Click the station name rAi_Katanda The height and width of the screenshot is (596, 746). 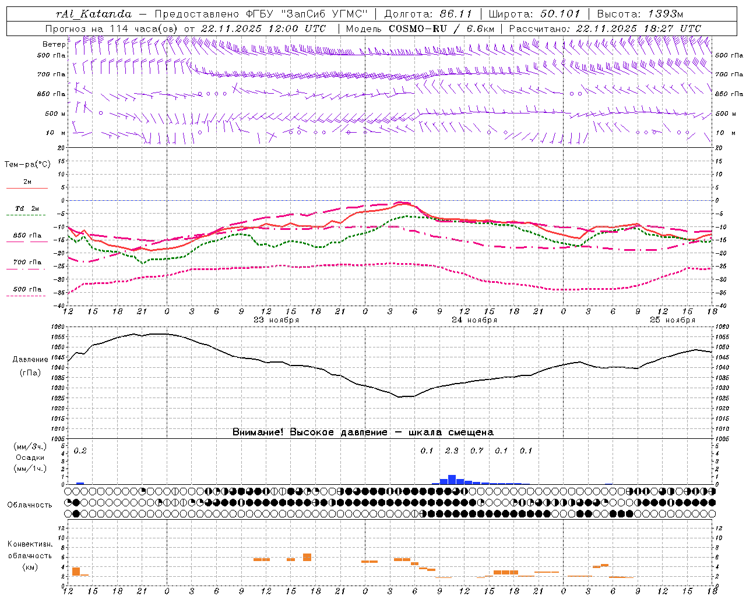pos(93,14)
